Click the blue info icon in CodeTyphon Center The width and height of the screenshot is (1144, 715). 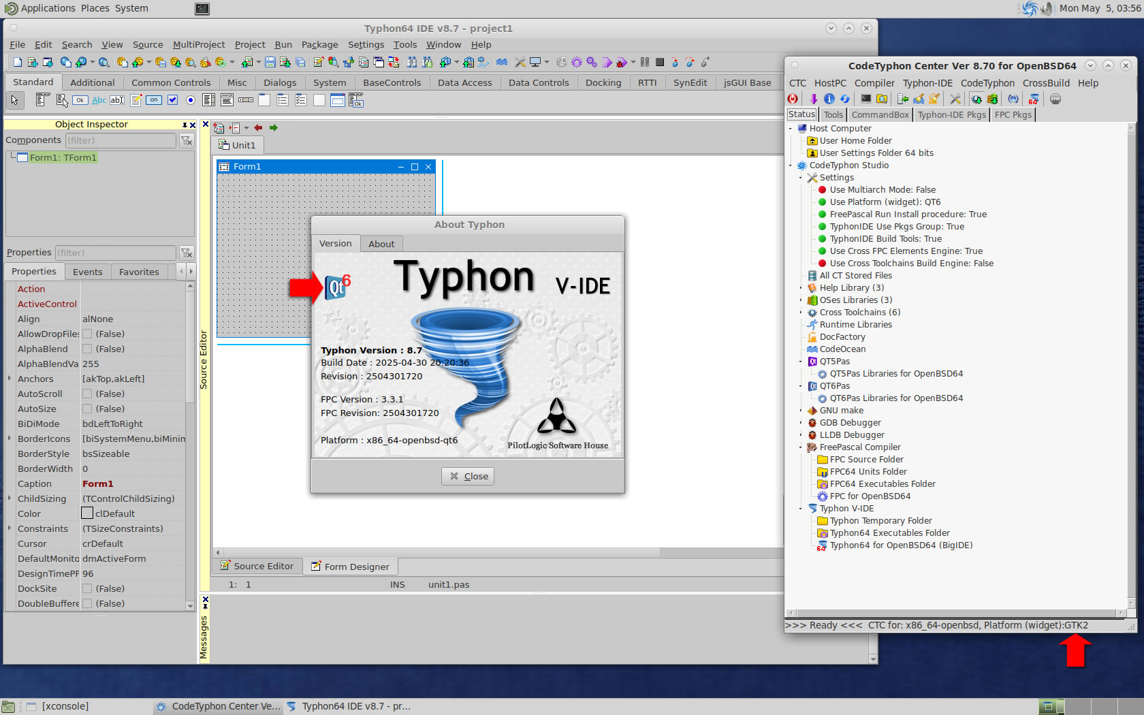[x=829, y=99]
